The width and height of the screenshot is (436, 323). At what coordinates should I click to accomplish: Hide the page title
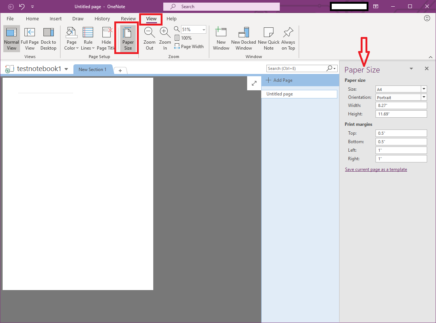(106, 38)
